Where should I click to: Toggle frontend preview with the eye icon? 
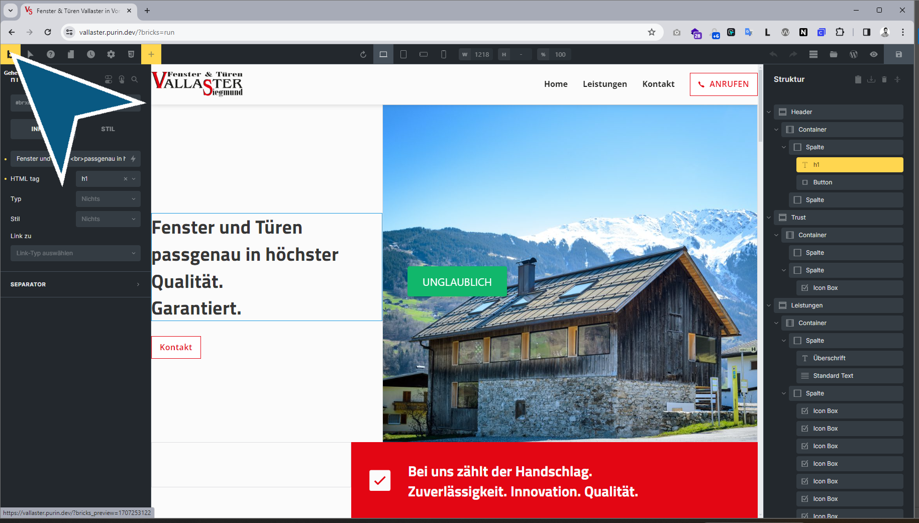(x=874, y=54)
